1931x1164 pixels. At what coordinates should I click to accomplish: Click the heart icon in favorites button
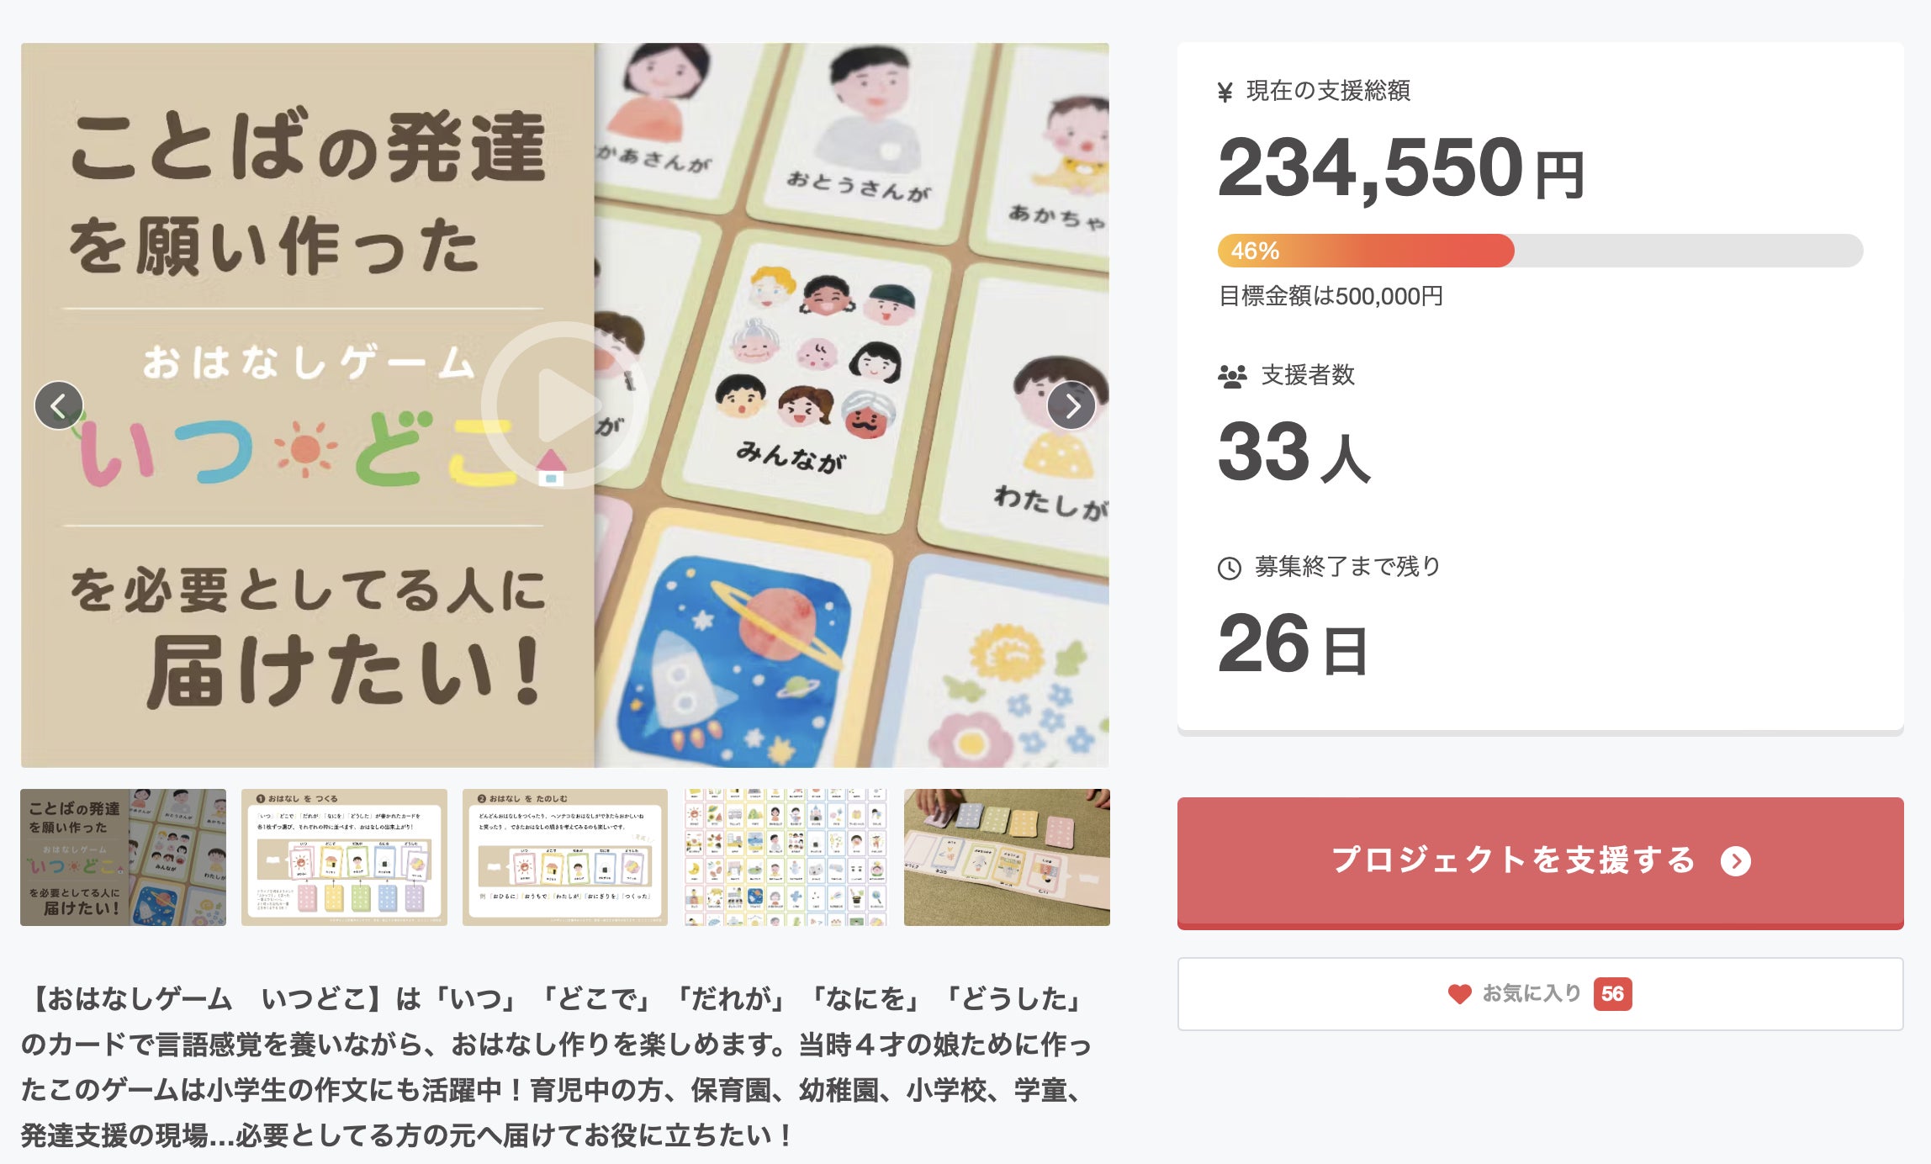1459,994
